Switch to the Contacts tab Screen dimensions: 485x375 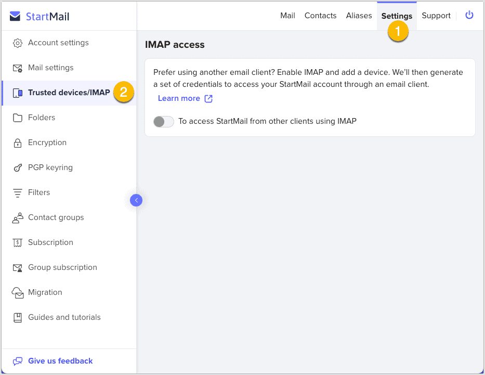tap(320, 16)
